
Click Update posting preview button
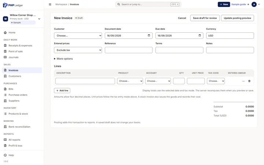[x=237, y=18]
